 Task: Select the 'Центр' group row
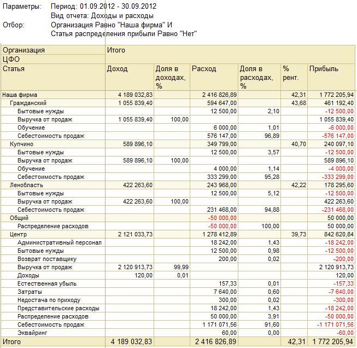[18, 234]
